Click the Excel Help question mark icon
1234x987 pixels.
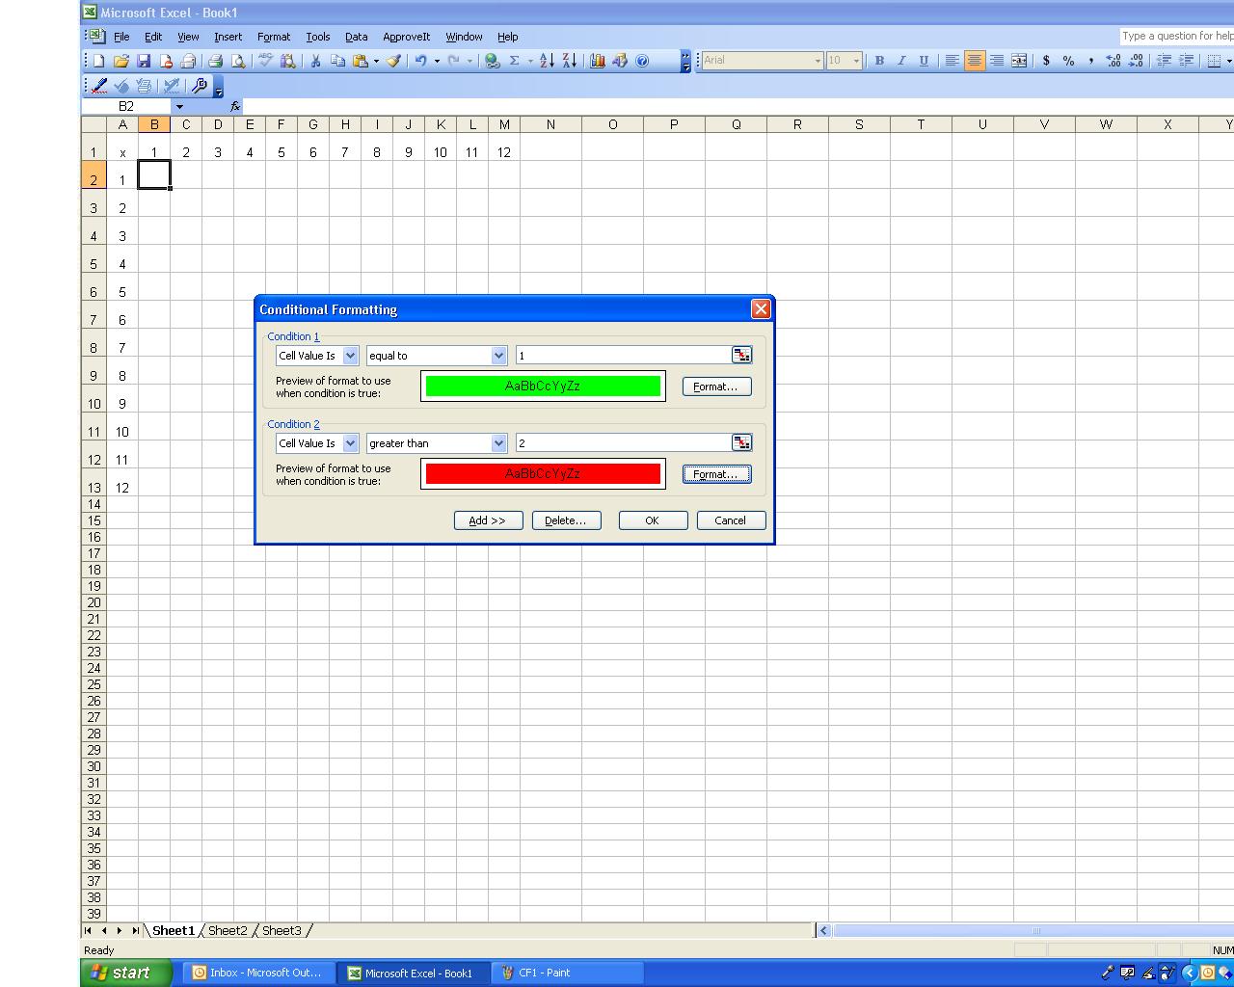click(x=642, y=61)
